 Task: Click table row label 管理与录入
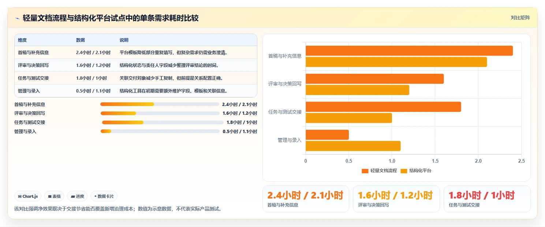coord(29,91)
